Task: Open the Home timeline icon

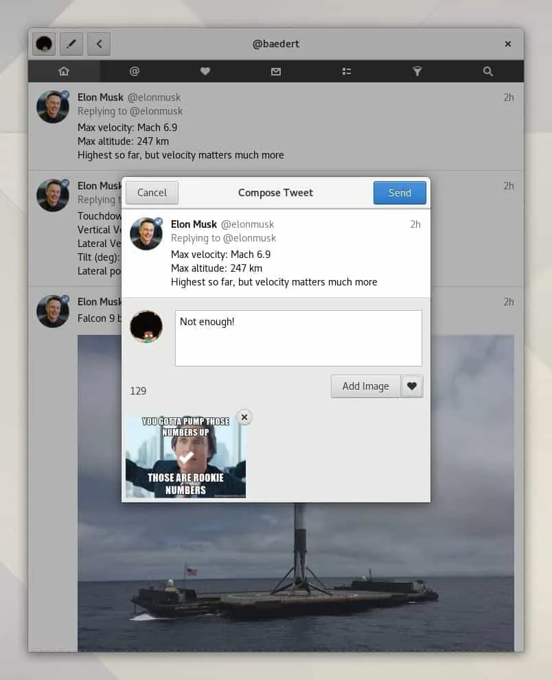Action: pos(63,71)
